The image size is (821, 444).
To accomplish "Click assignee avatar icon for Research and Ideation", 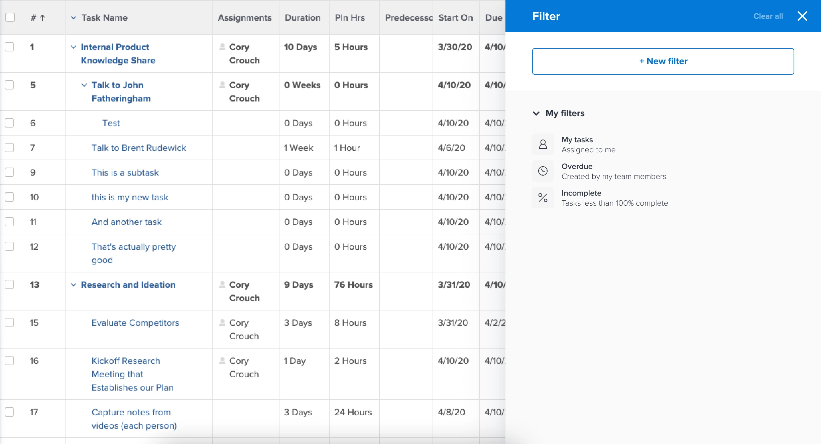I will 222,284.
